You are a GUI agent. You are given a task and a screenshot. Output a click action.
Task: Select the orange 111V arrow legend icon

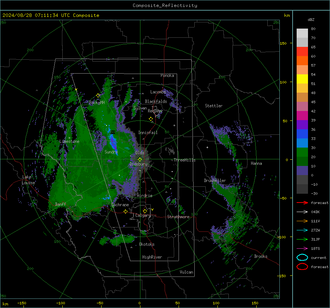(302, 221)
